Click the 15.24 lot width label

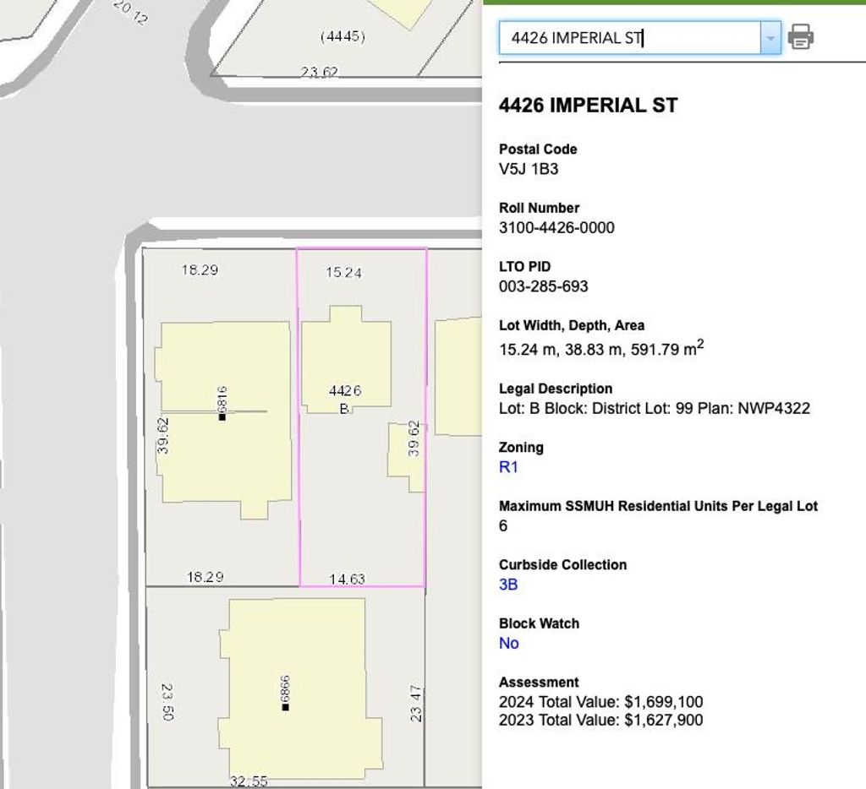(343, 273)
